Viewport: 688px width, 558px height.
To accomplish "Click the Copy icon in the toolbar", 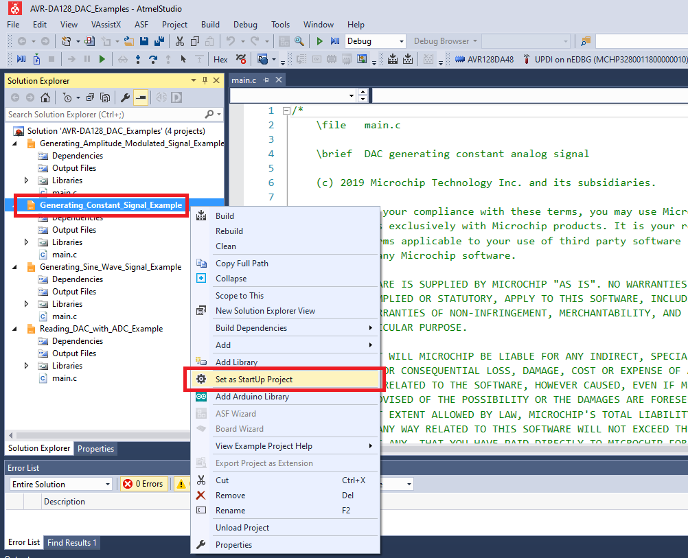I will coord(195,41).
